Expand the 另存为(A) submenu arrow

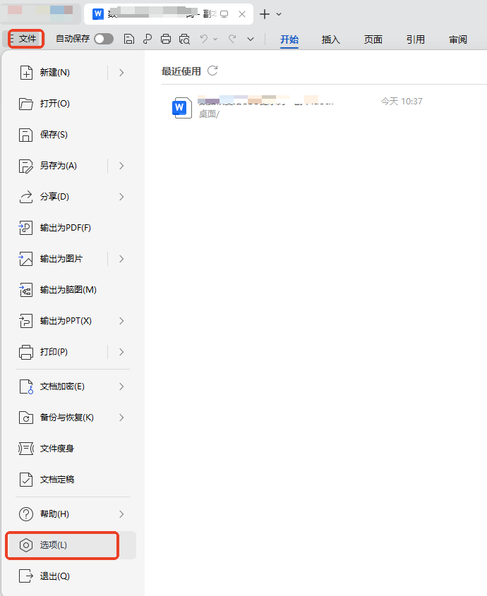121,166
